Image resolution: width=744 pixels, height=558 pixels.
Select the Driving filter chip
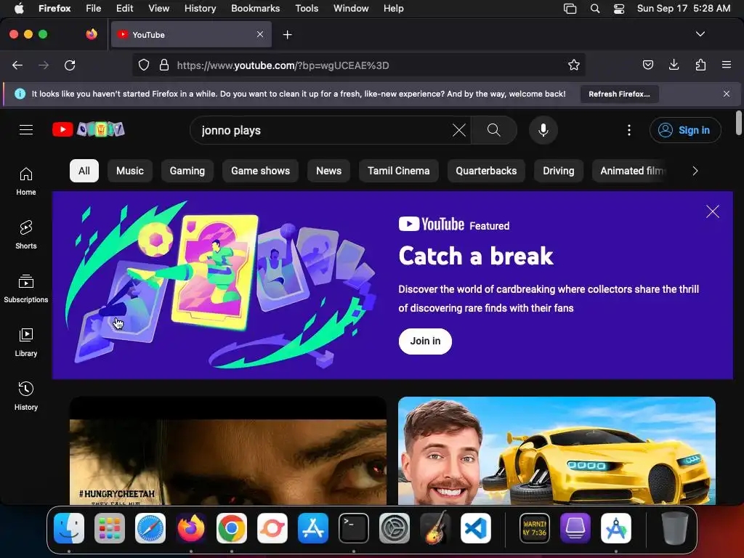tap(559, 171)
